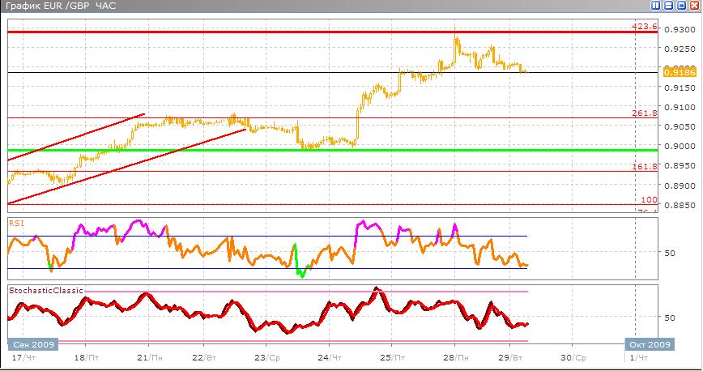
Task: Click the 28/Пн date on time axis
Action: click(458, 357)
